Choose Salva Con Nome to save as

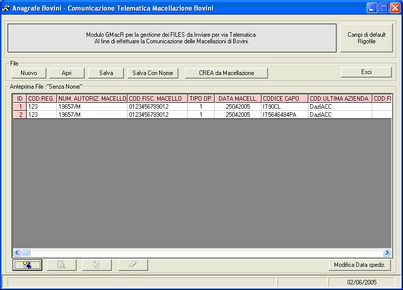pos(153,73)
